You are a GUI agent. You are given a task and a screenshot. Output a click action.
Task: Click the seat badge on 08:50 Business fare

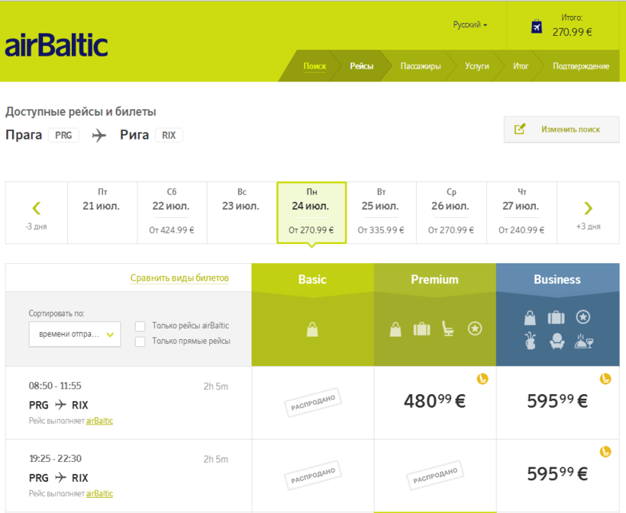605,379
